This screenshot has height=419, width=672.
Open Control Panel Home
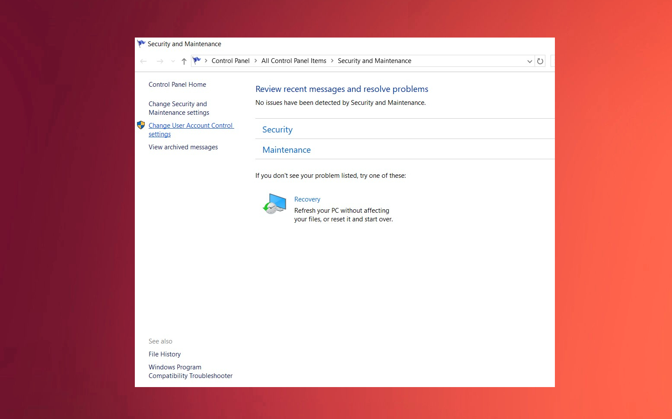[x=177, y=85]
